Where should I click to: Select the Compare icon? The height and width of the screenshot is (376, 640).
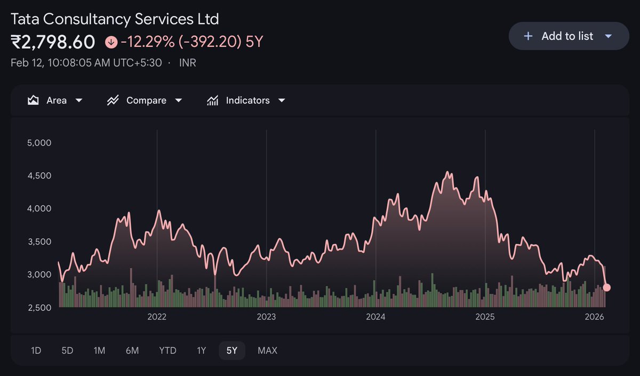[113, 100]
